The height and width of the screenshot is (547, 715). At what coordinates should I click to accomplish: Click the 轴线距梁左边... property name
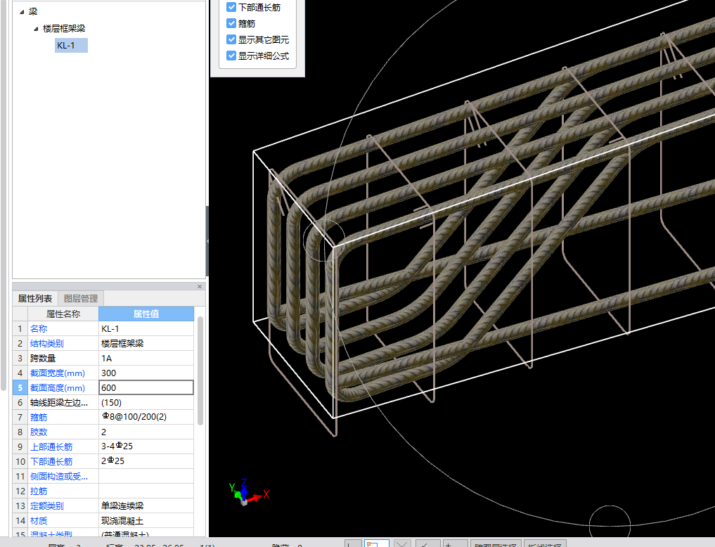click(x=59, y=402)
